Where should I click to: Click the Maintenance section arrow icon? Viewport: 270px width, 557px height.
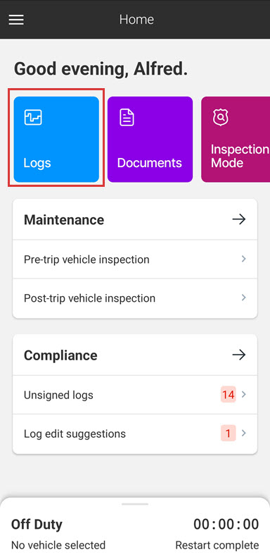pos(239,219)
